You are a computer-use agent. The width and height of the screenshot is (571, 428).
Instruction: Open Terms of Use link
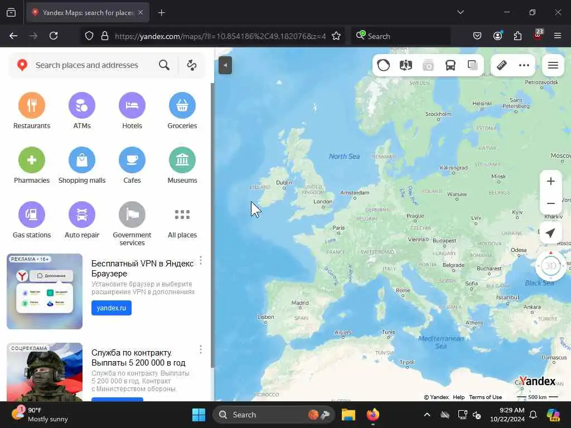click(486, 397)
